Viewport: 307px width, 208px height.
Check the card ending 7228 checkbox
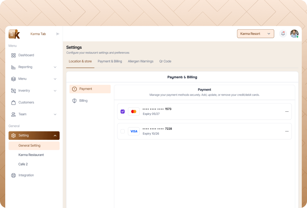coord(123,131)
